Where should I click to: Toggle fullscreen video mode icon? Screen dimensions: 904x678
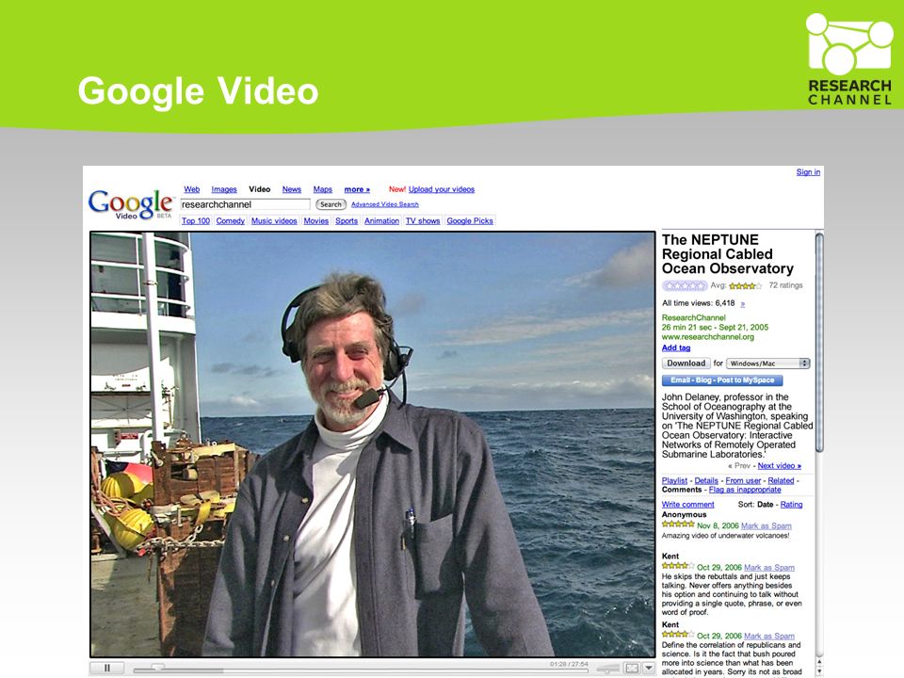pos(632,669)
